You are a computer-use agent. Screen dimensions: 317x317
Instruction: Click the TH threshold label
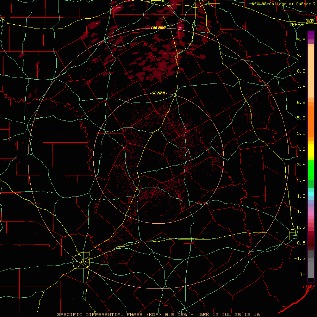(303, 274)
